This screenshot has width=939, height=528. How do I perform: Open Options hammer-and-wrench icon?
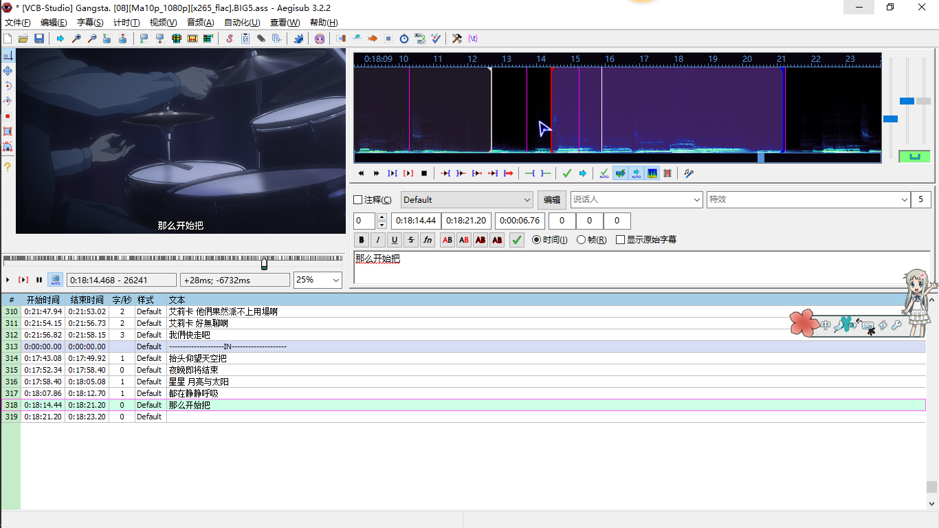[x=457, y=38]
